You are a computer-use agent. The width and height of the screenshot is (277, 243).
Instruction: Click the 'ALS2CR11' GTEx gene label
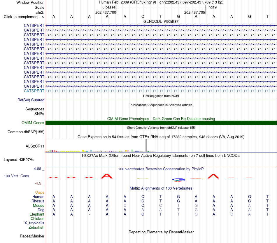(x=35, y=146)
